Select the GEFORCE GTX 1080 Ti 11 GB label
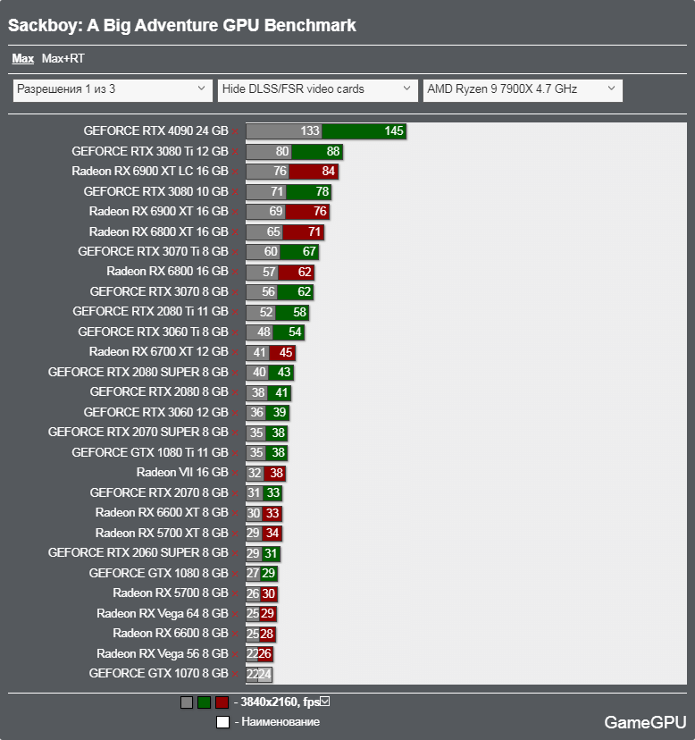This screenshot has height=740, width=695. [x=150, y=452]
